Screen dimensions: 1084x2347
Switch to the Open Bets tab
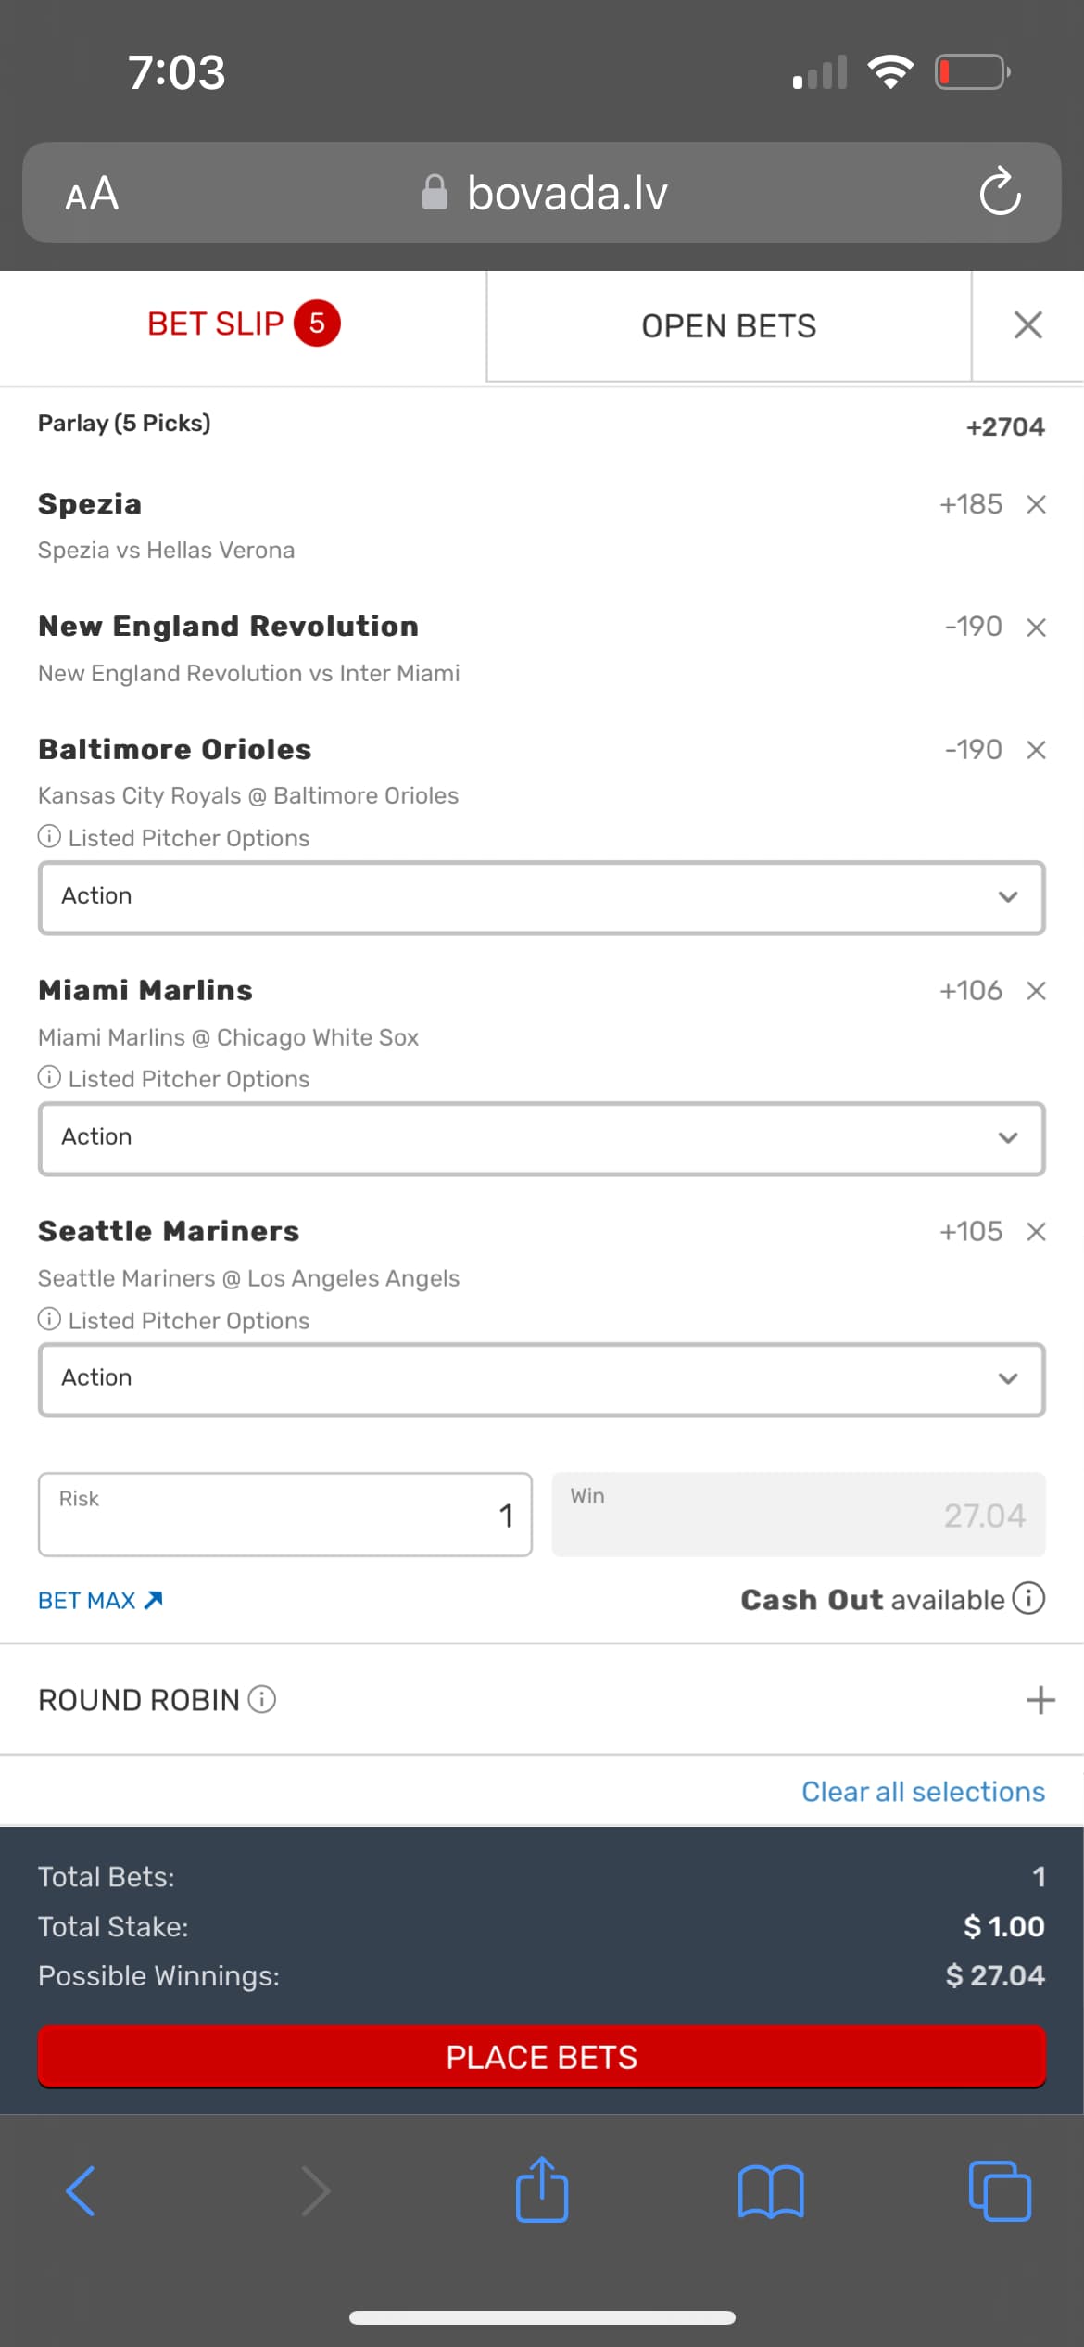[728, 326]
